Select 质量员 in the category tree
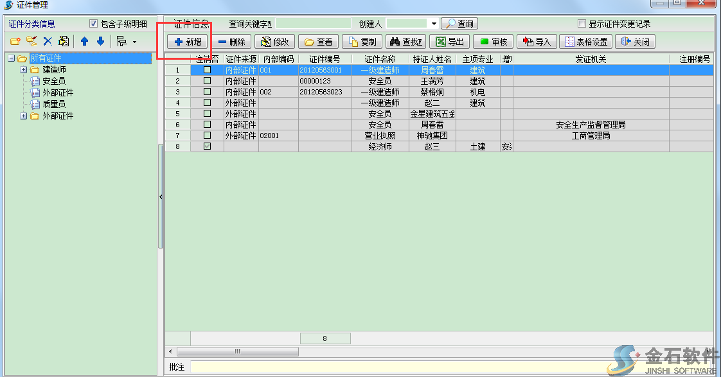This screenshot has height=377, width=721. click(53, 103)
